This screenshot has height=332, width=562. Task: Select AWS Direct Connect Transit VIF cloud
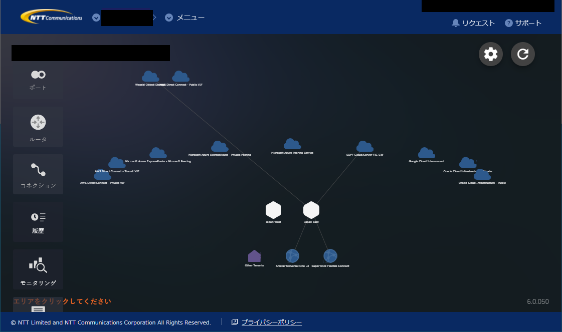pos(117,163)
